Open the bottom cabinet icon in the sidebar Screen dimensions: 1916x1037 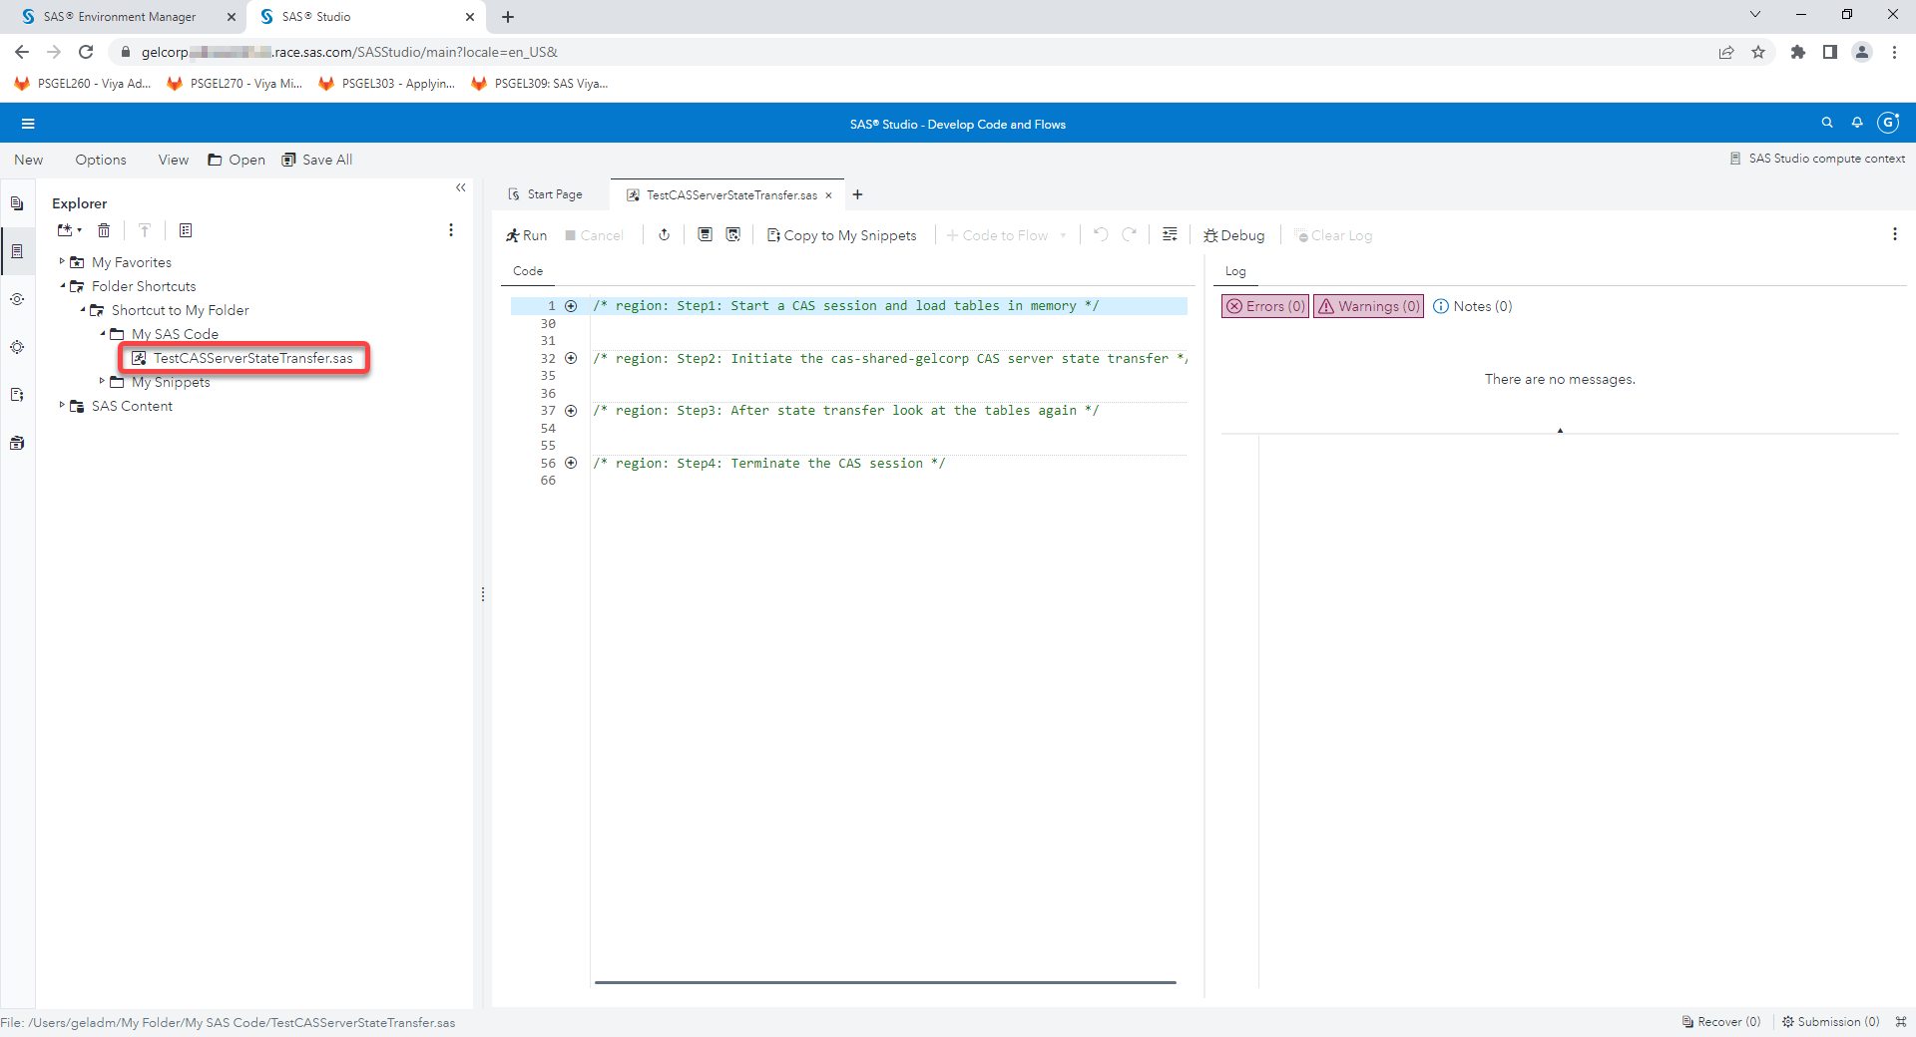[x=17, y=443]
